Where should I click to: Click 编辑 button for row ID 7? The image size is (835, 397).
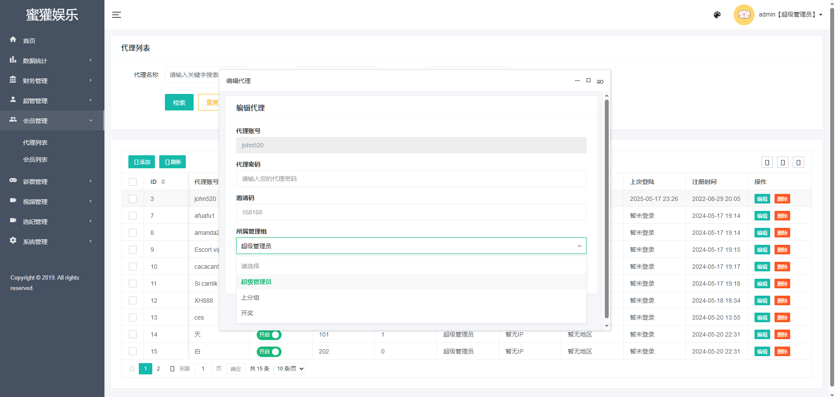tap(762, 216)
